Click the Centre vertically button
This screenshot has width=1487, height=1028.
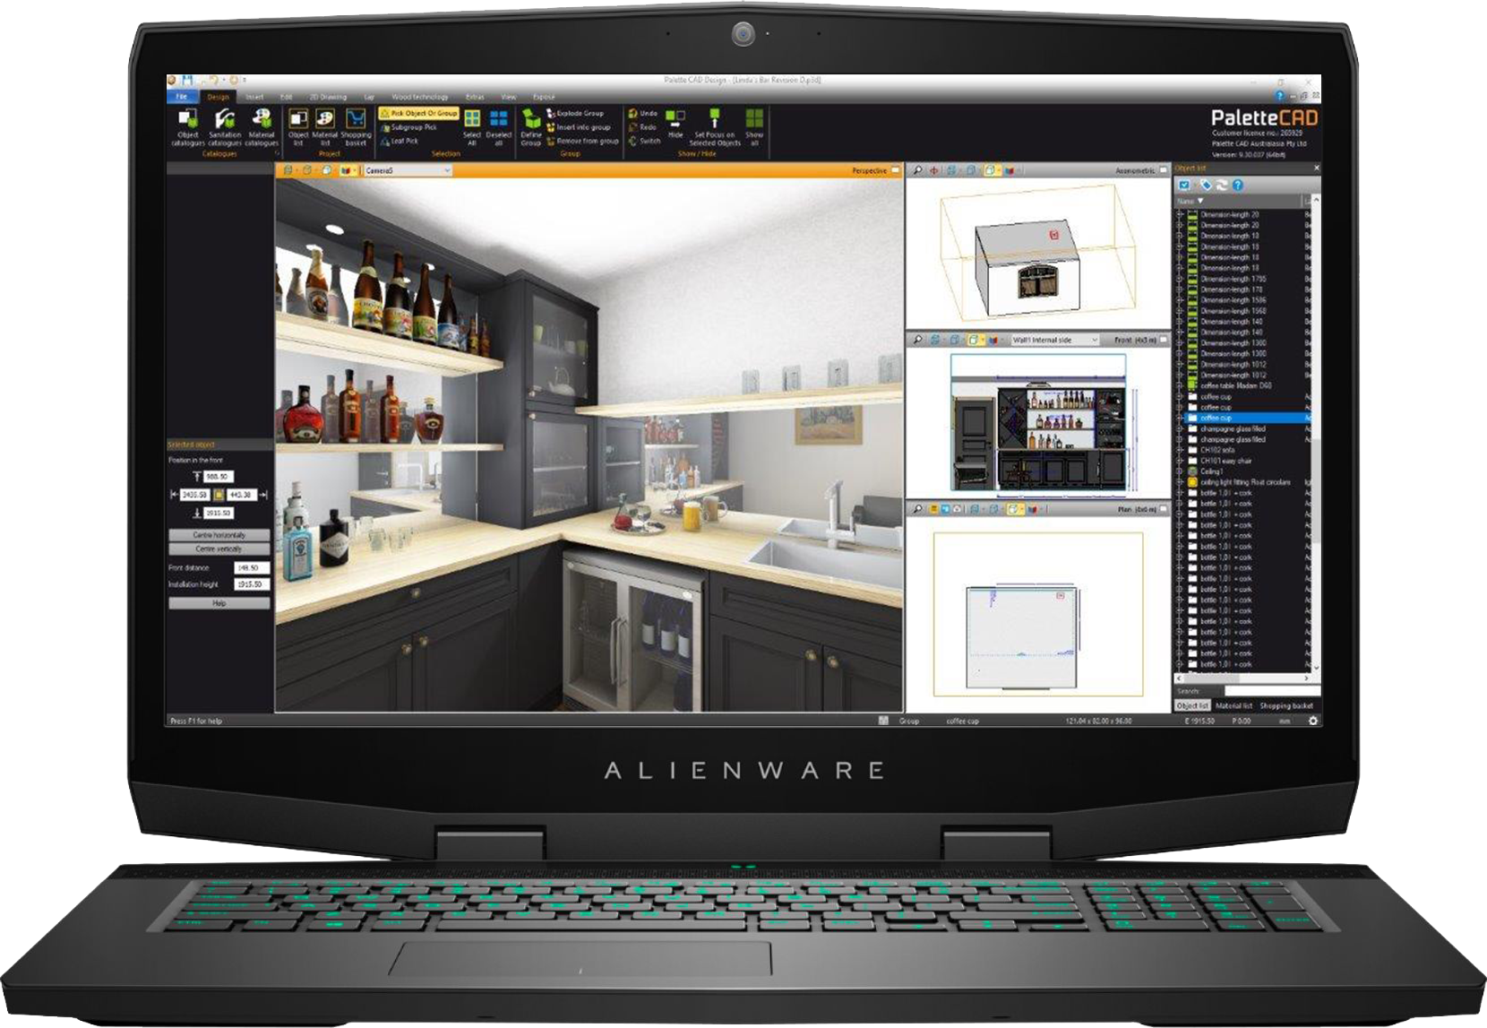(x=219, y=549)
